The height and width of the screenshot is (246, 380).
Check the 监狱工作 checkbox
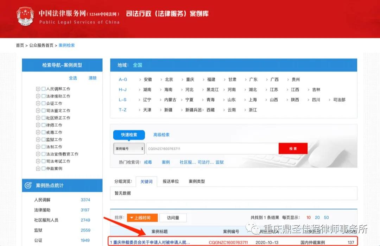43,139
